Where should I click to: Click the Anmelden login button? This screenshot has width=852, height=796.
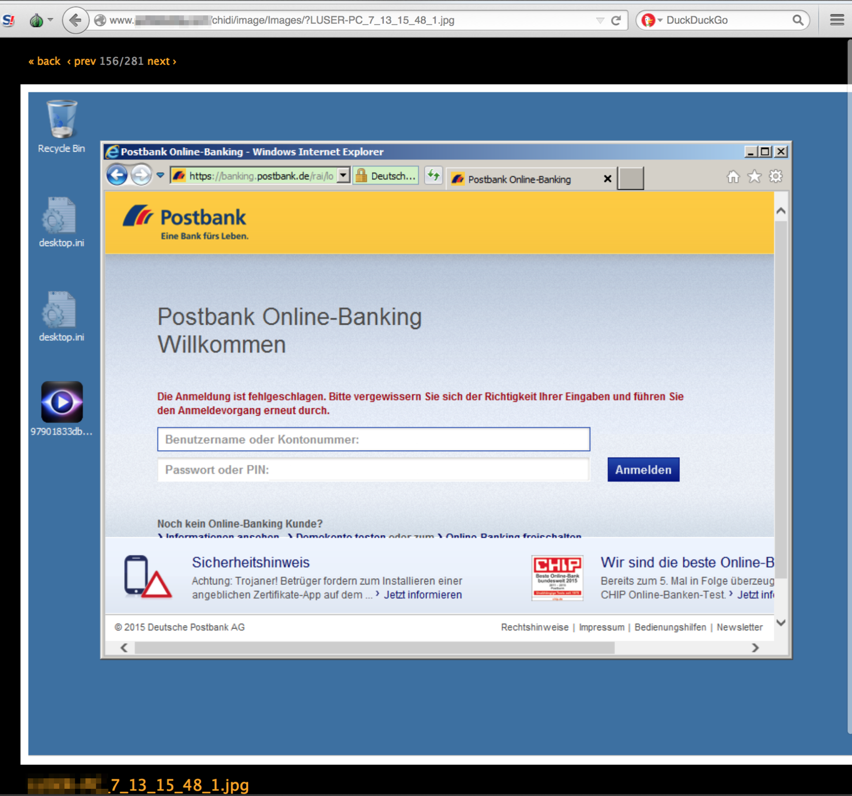(x=643, y=469)
